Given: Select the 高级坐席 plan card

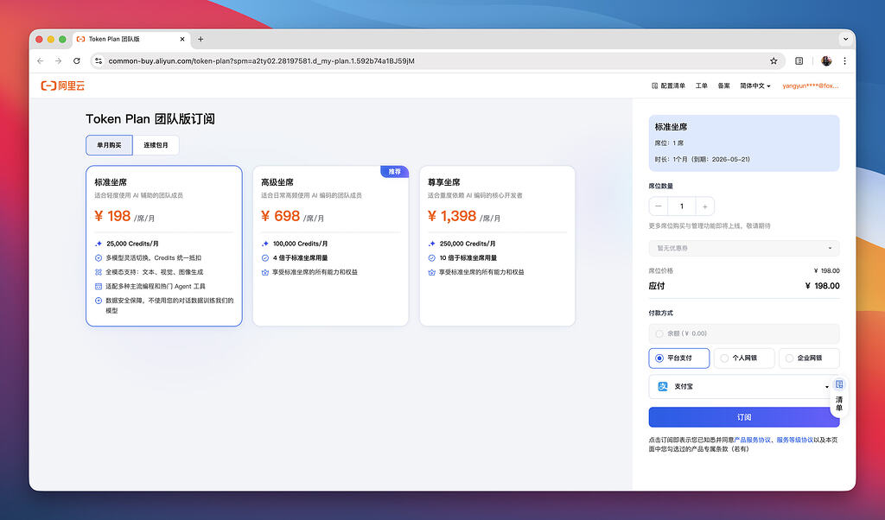Looking at the screenshot, I should pos(331,246).
